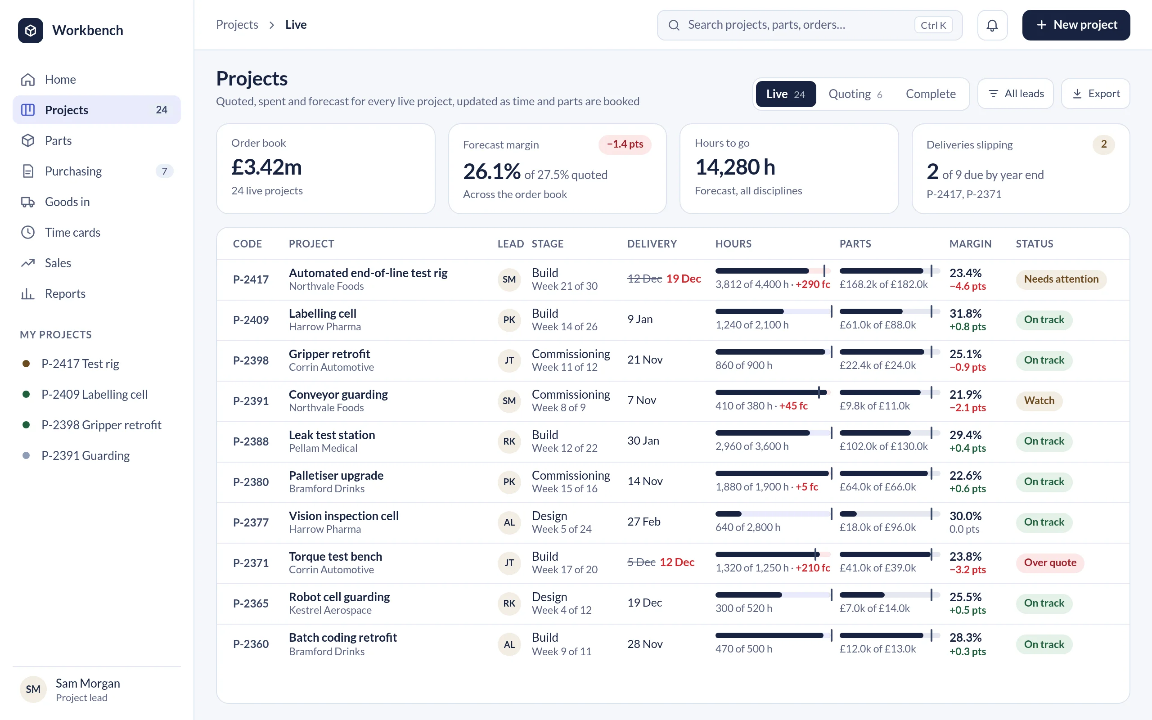Click the Deliveries slipping card
Viewport: 1152px width, 720px height.
pos(1021,169)
